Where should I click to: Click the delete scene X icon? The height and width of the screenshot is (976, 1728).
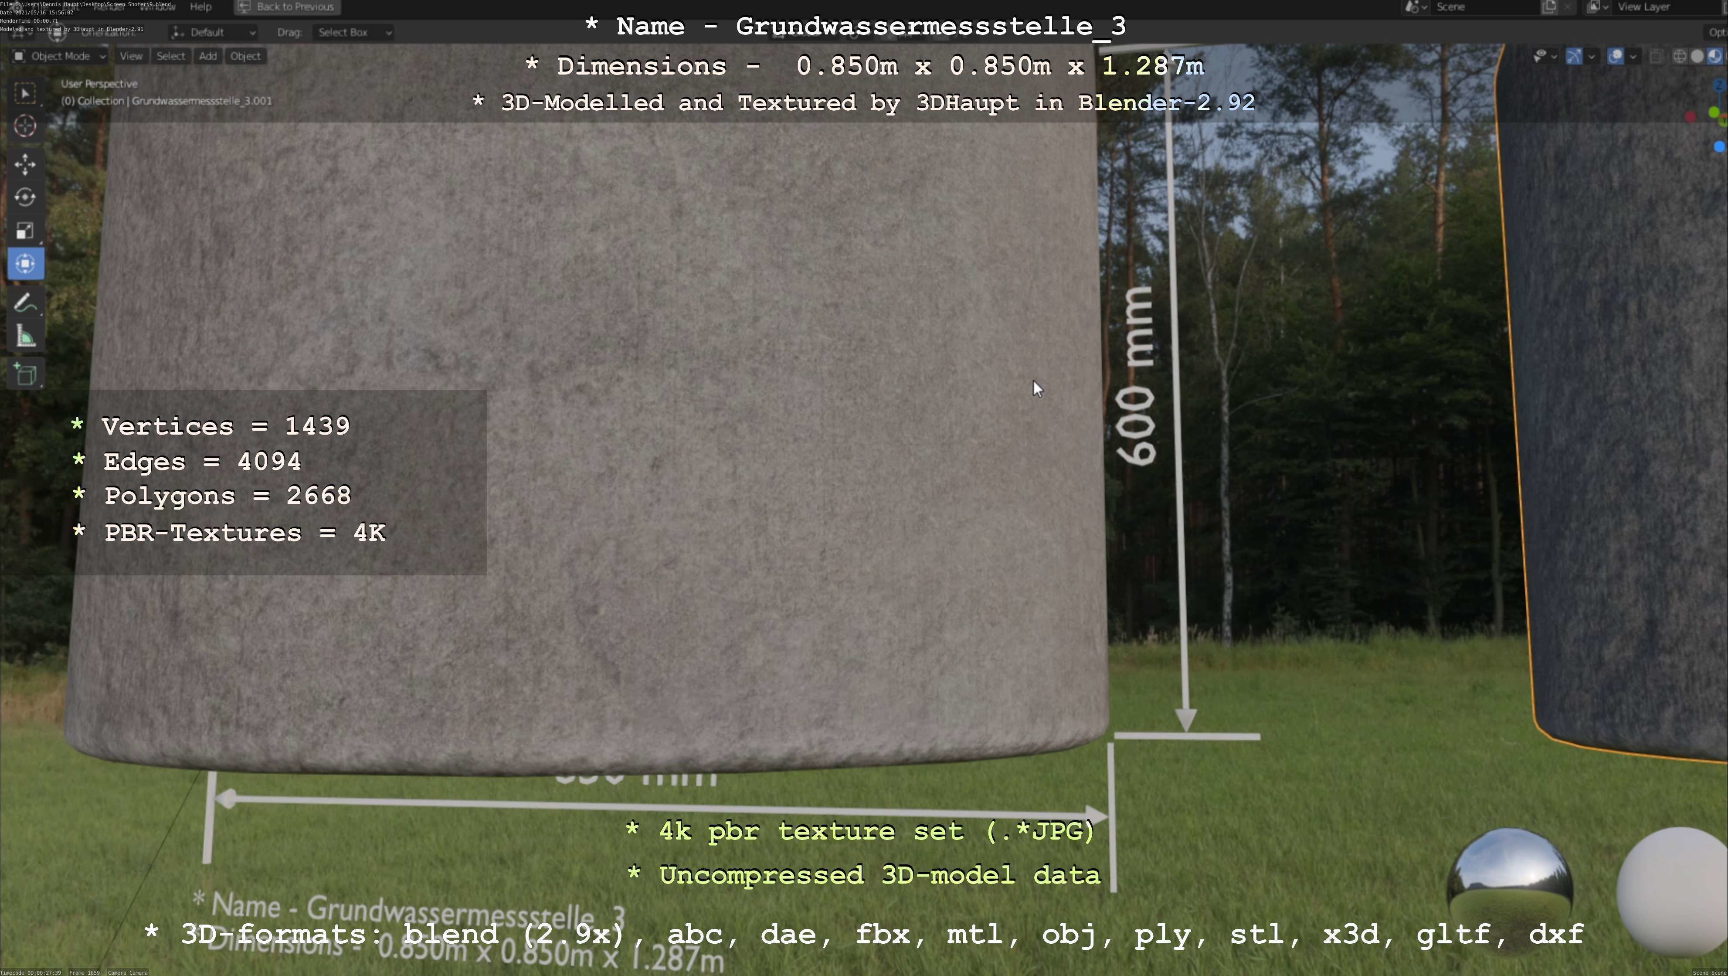[x=1568, y=7]
